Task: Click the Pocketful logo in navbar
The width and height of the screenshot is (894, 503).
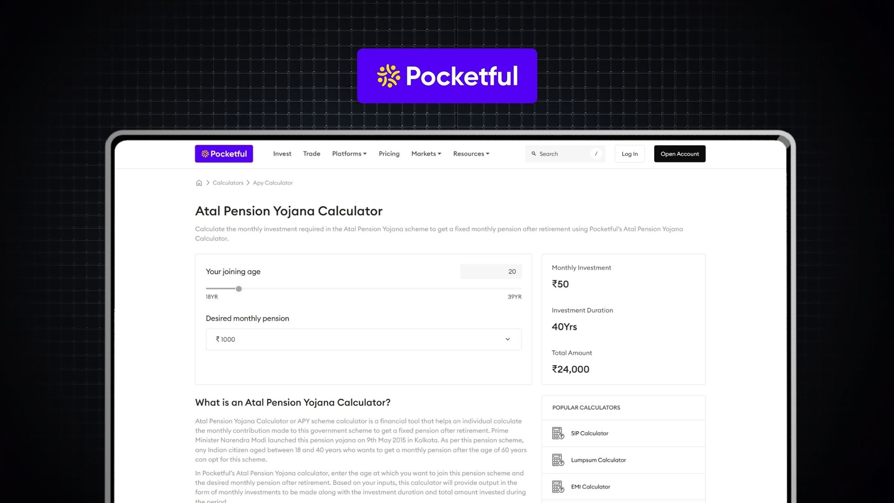Action: 224,154
